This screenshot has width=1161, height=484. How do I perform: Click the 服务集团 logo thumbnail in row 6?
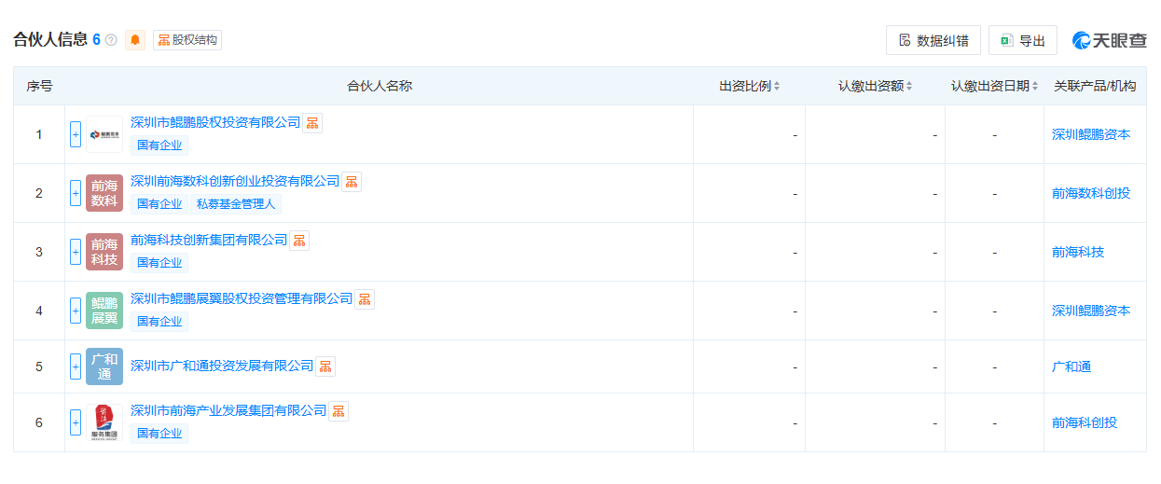pos(104,422)
